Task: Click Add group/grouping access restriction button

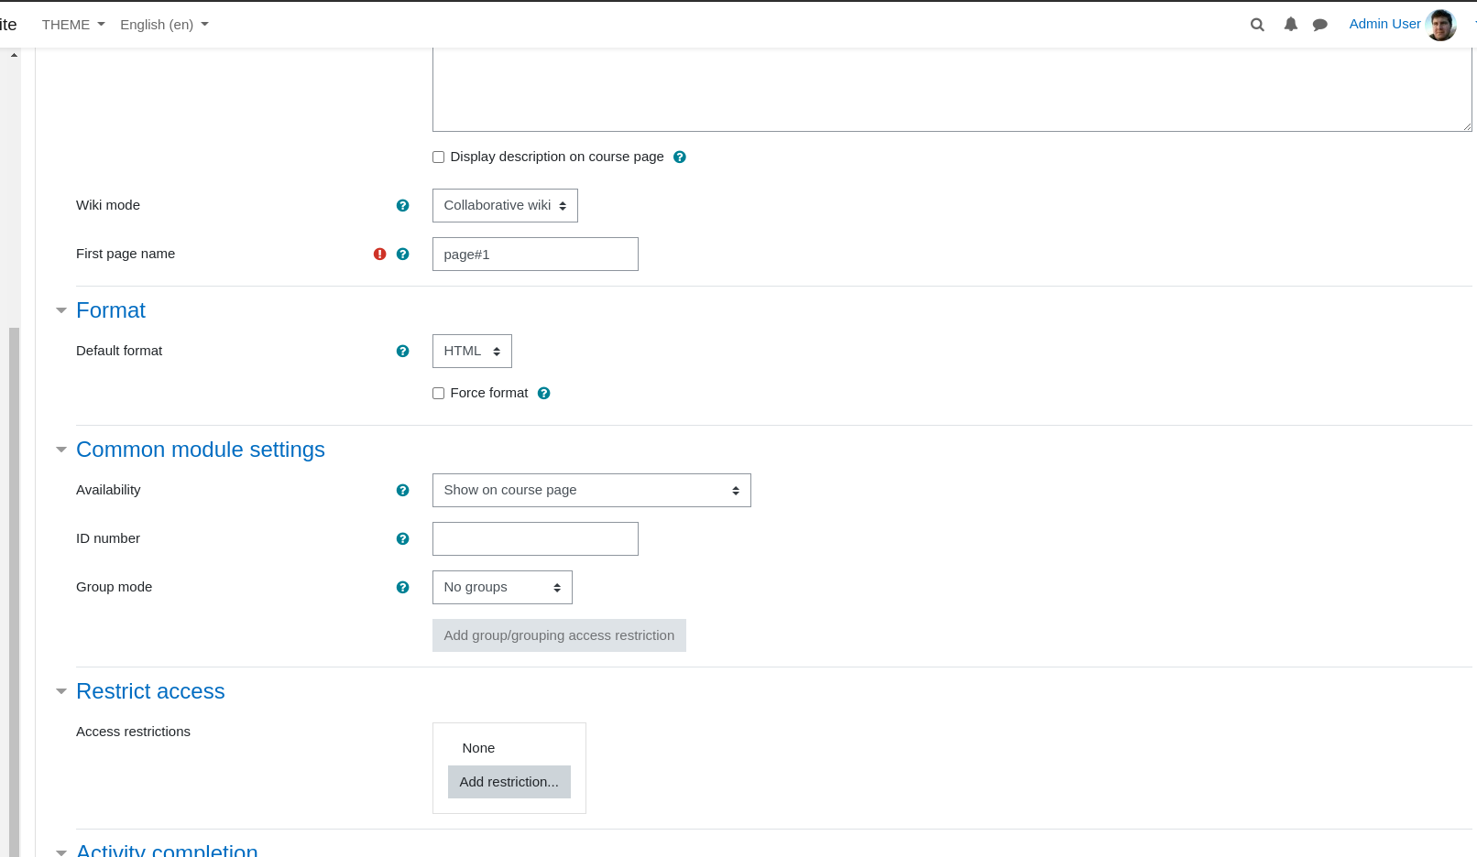Action: 559,635
